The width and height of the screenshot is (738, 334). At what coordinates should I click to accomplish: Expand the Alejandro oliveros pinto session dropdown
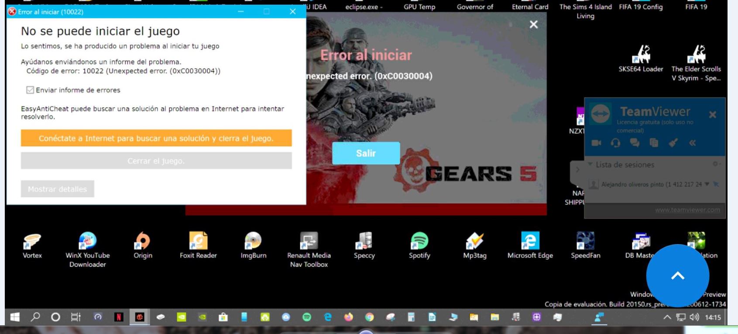707,184
